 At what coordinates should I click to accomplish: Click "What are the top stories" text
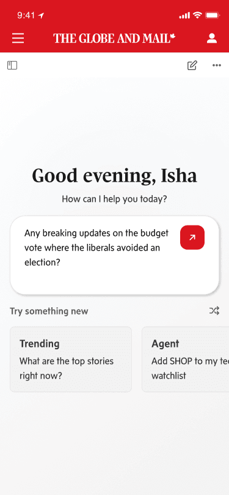[67, 361]
